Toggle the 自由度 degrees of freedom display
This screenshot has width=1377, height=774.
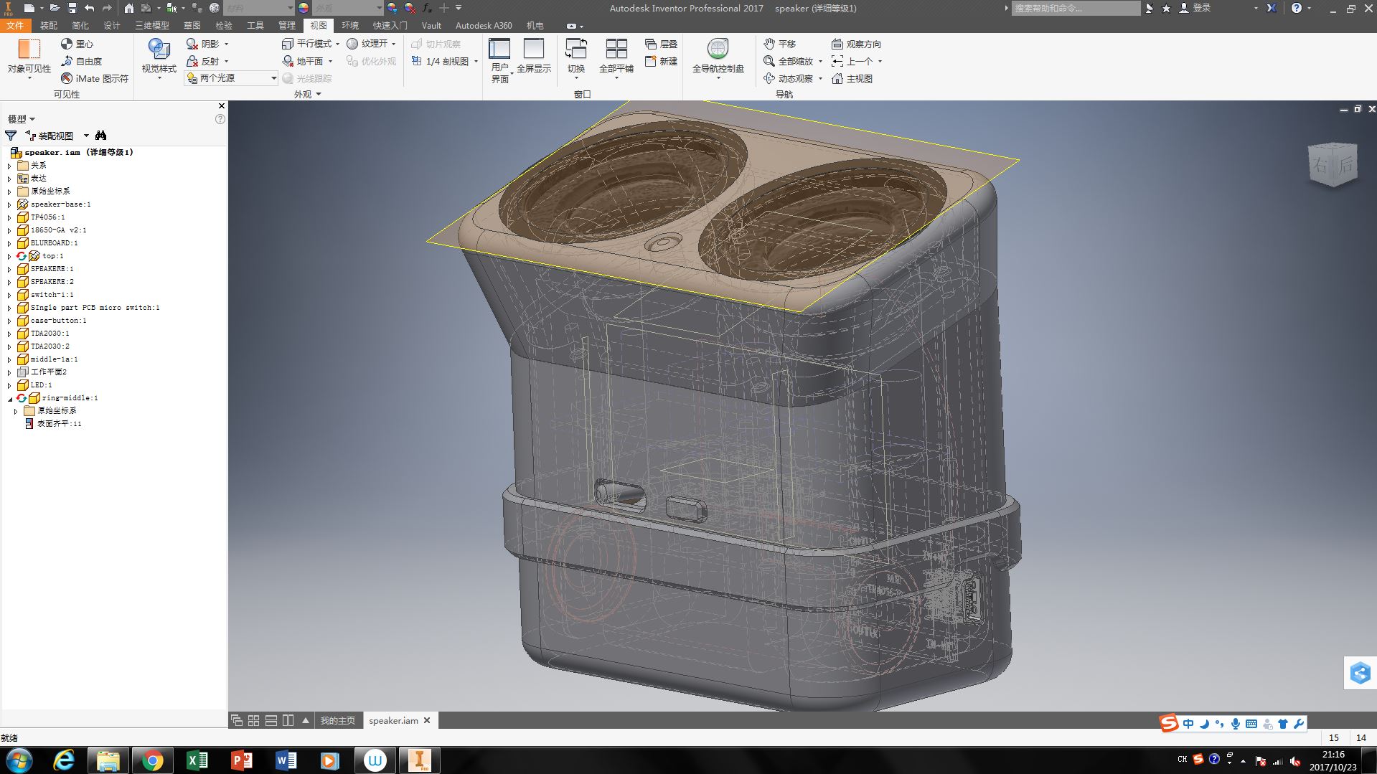tap(82, 61)
